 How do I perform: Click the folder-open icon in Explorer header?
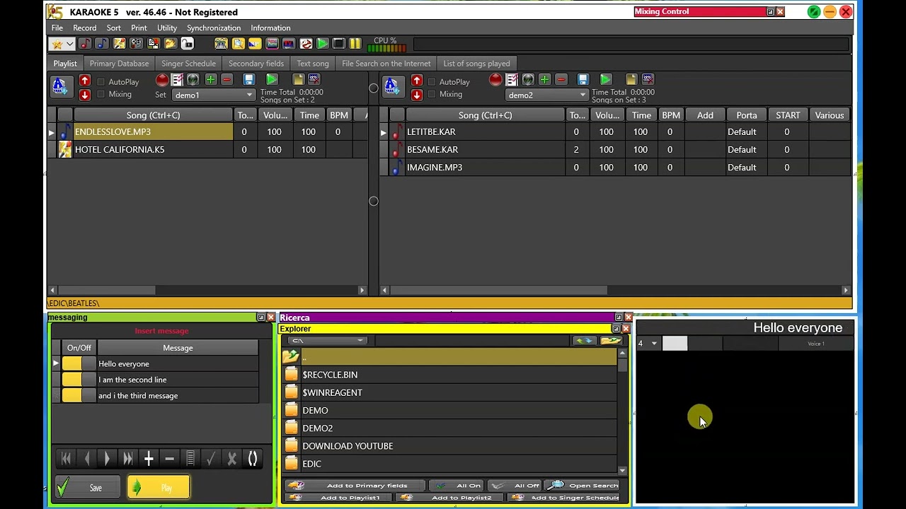610,341
